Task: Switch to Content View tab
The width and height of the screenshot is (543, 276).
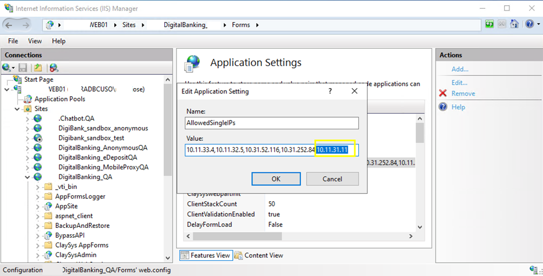Action: coord(258,255)
